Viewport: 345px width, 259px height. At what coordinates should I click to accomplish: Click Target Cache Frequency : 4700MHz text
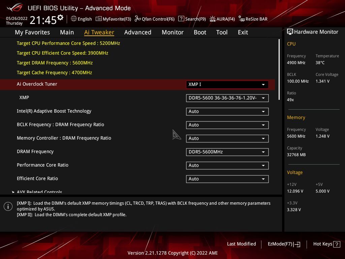click(54, 73)
